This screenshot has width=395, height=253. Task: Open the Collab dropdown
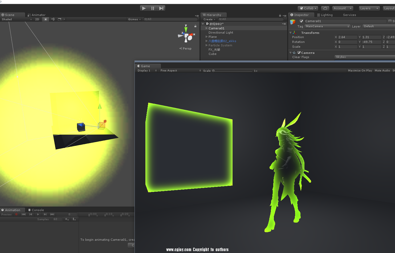308,8
